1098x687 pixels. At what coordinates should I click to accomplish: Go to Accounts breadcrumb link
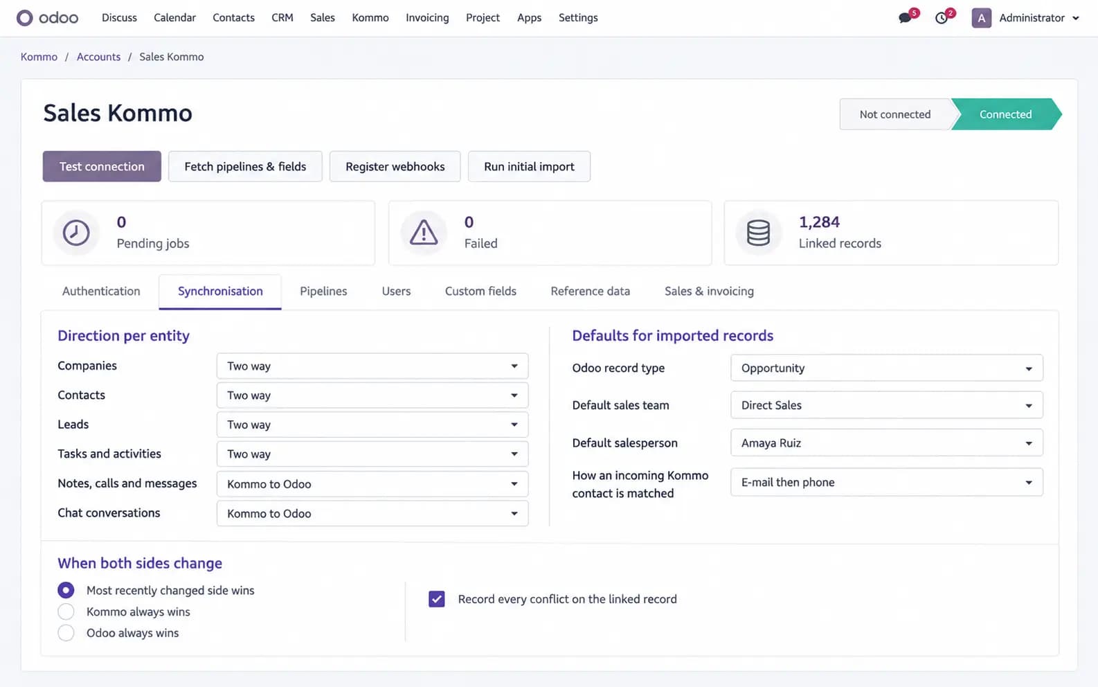point(98,57)
